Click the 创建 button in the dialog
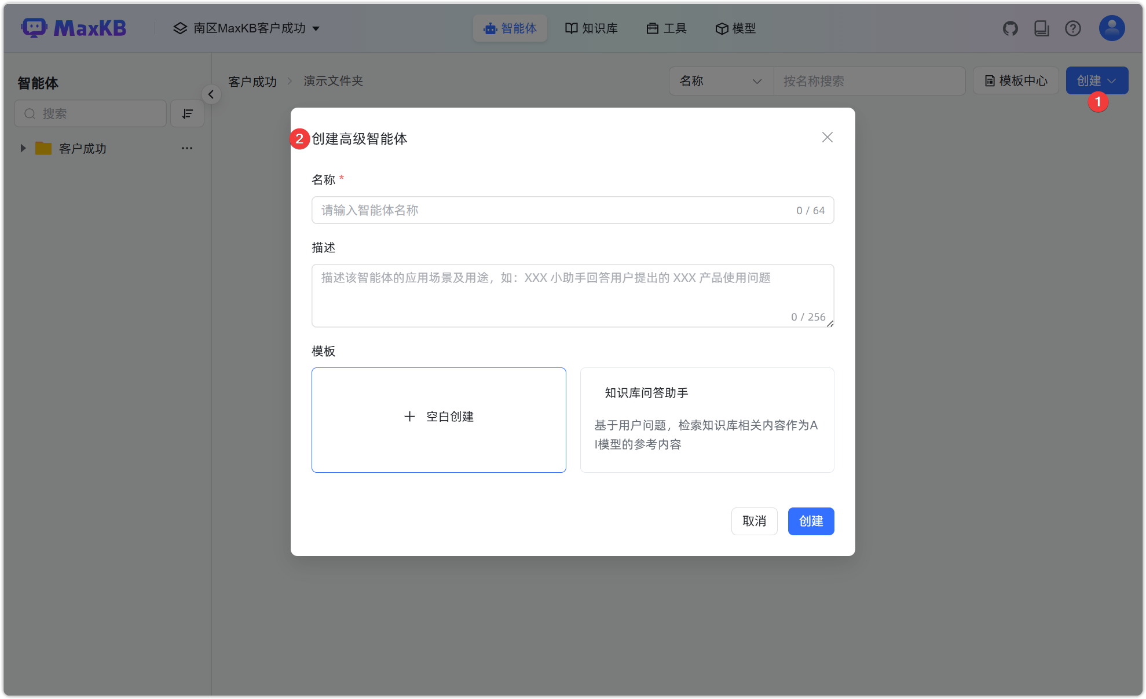This screenshot has height=699, width=1146. pos(810,521)
